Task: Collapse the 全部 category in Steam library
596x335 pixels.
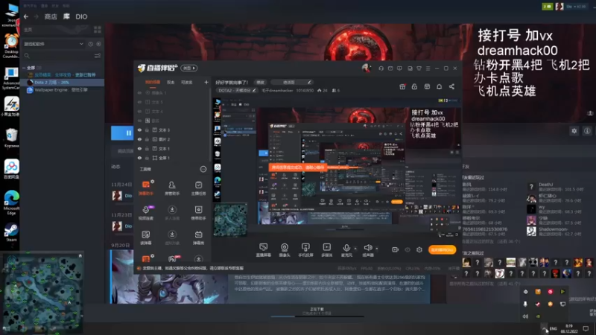Action: pyautogui.click(x=25, y=68)
